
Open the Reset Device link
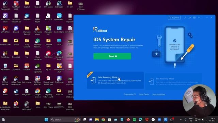tap(144, 94)
